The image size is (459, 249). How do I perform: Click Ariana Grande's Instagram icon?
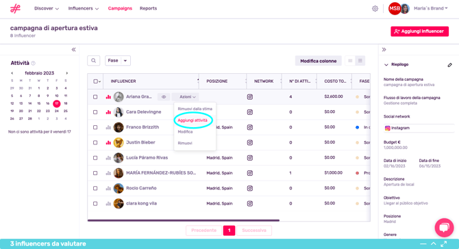(x=249, y=96)
